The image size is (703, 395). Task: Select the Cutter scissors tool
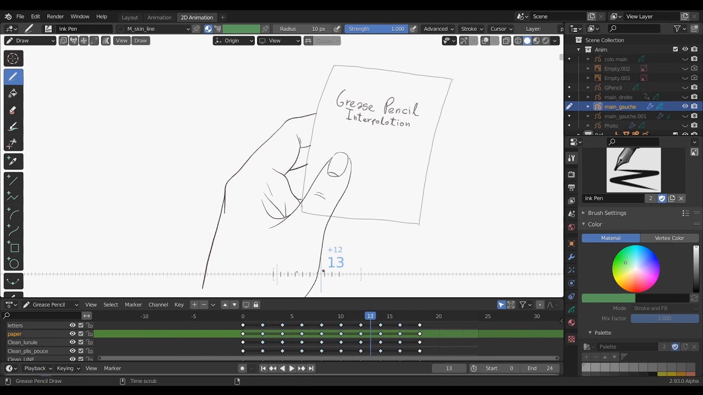point(14,144)
